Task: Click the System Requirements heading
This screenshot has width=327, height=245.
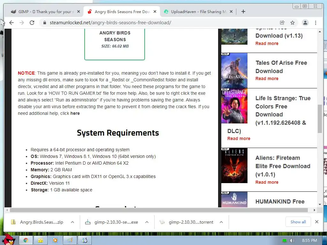Action: pos(118,133)
